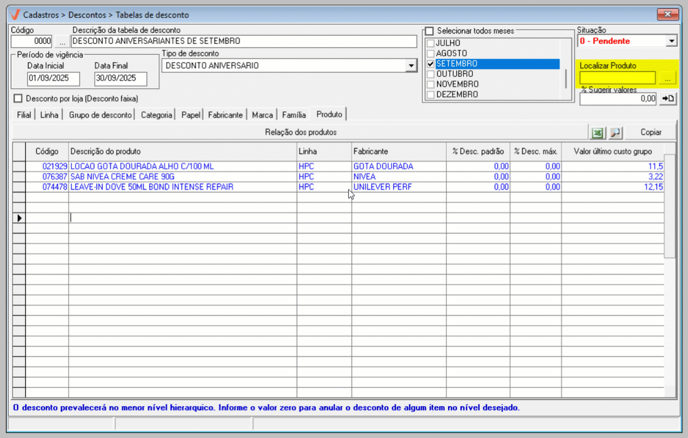The image size is (688, 438).
Task: Check the OUTUBRO month box
Action: [x=431, y=74]
